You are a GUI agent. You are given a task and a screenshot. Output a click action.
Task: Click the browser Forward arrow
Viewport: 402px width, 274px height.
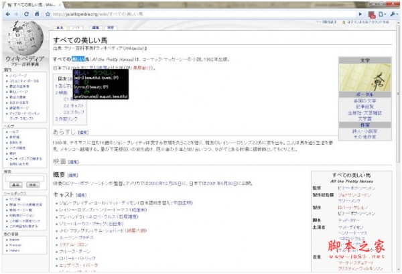[x=16, y=14]
